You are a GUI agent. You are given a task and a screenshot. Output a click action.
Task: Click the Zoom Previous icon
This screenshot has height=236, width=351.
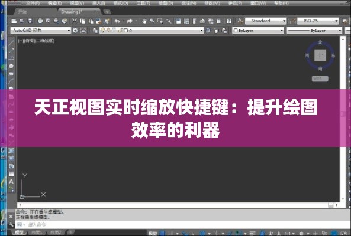point(169,21)
